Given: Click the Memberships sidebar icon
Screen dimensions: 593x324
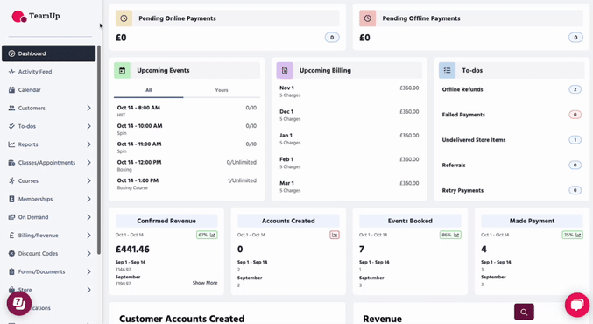Looking at the screenshot, I should 11,199.
